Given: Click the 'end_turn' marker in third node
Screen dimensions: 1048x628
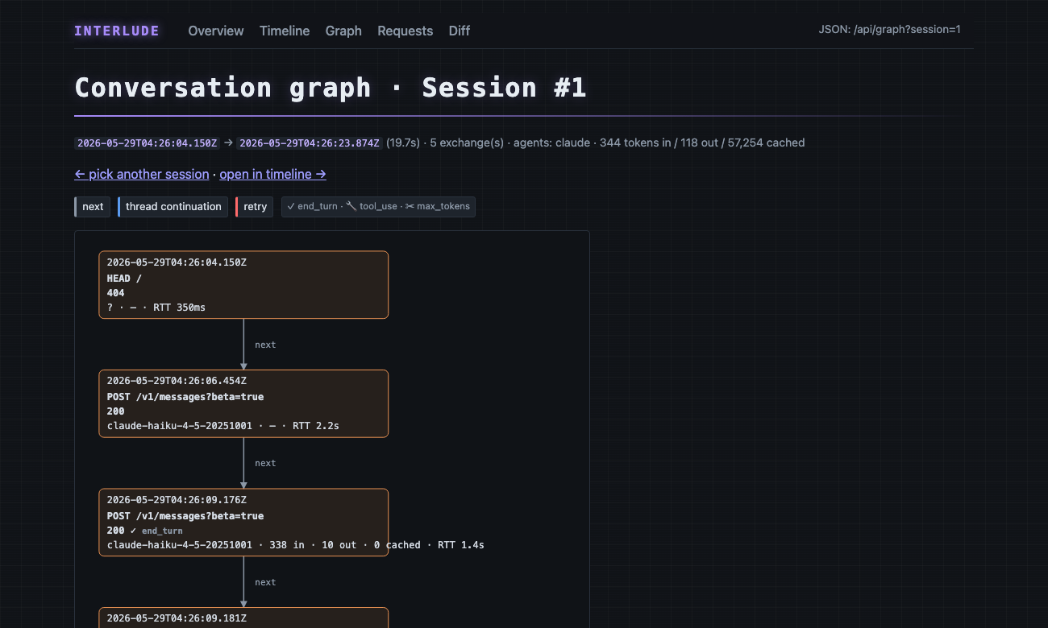Looking at the screenshot, I should 162,531.
